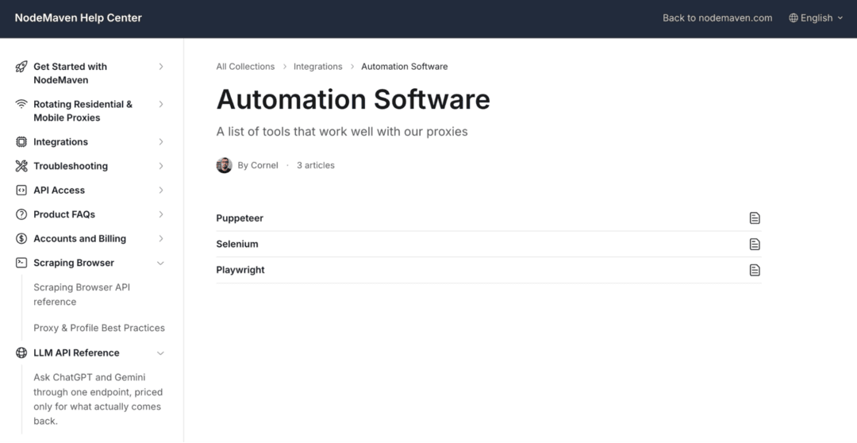Select Product FAQs in the sidebar
Image resolution: width=857 pixels, height=443 pixels.
pyautogui.click(x=64, y=214)
